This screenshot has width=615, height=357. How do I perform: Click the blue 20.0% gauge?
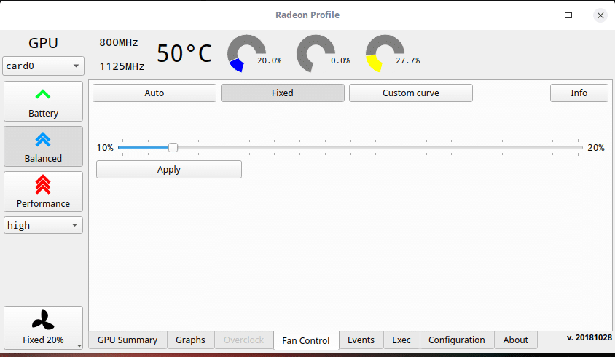click(247, 53)
